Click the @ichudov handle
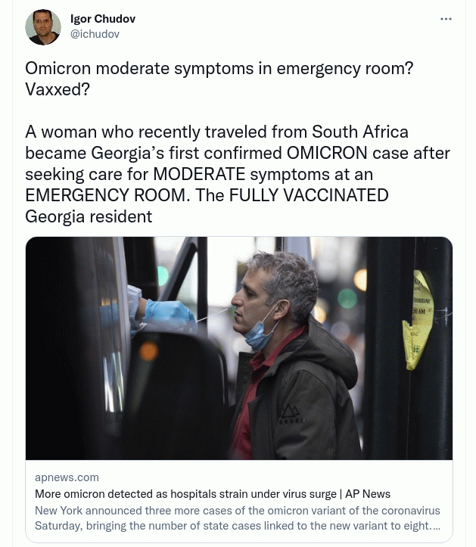The height and width of the screenshot is (547, 476). [x=95, y=34]
